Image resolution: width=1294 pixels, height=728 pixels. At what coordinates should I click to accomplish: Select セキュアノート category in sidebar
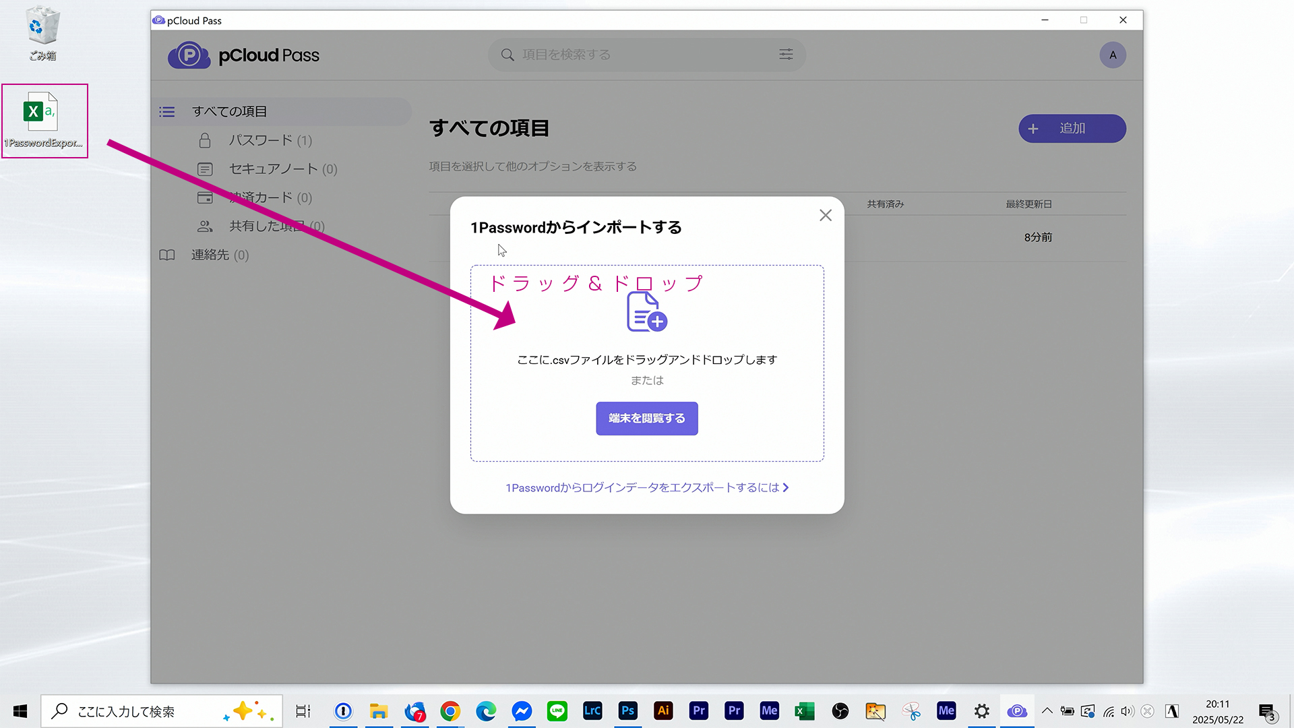coord(273,169)
